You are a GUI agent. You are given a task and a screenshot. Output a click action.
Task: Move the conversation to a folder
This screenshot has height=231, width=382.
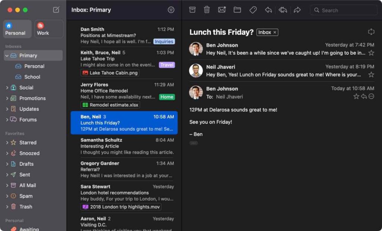coord(237,10)
